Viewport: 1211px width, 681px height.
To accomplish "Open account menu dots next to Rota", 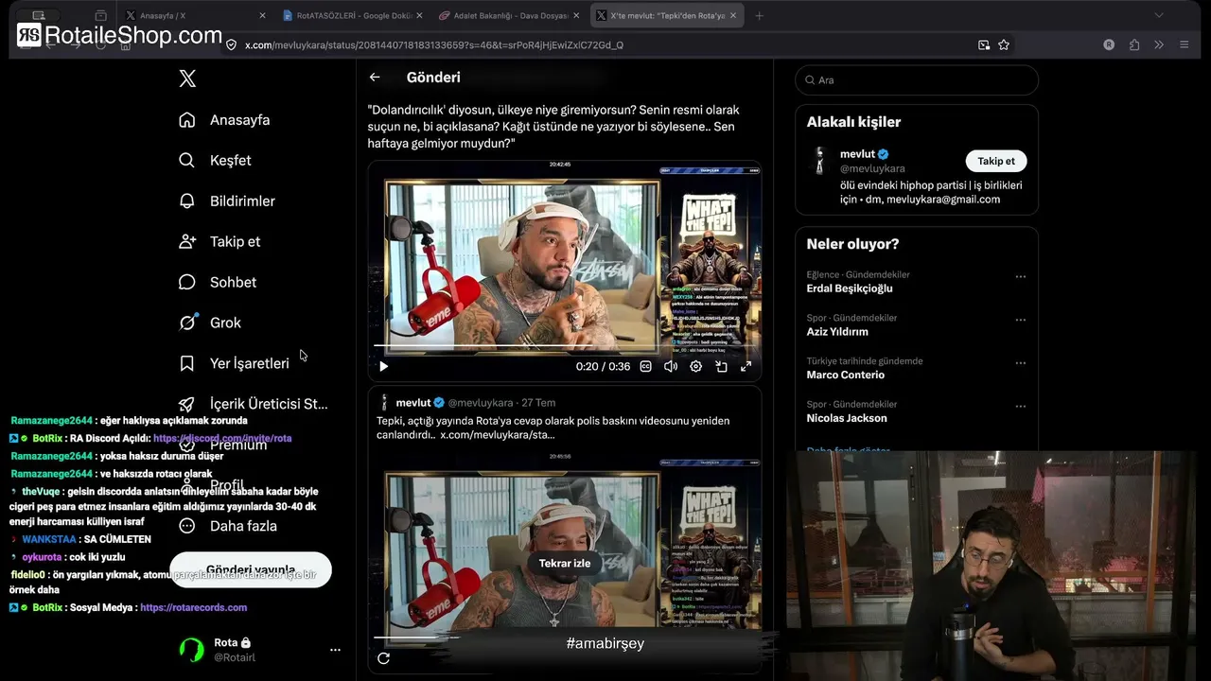I will [335, 650].
